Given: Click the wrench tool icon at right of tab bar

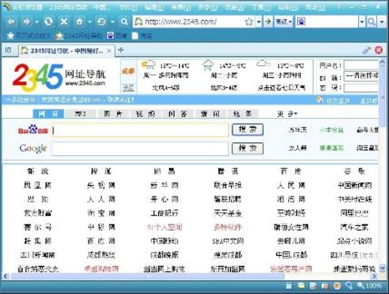Looking at the screenshot, I should 366,51.
